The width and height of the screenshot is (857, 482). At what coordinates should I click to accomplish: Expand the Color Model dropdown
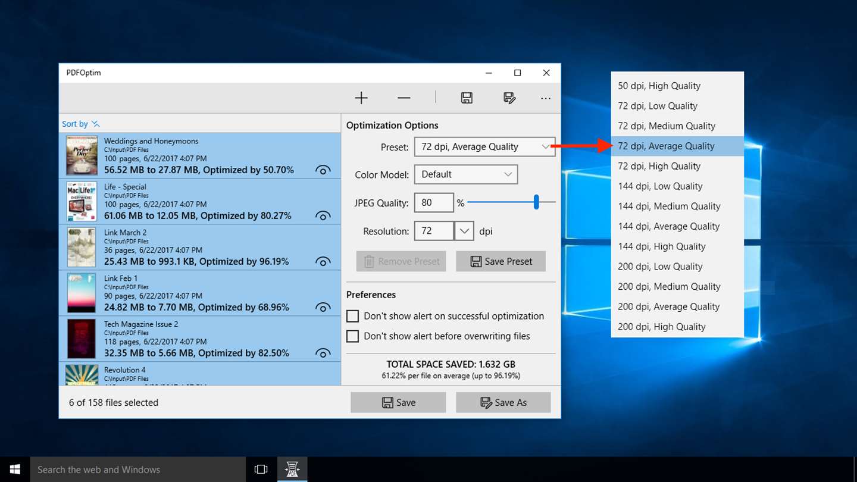tap(466, 174)
